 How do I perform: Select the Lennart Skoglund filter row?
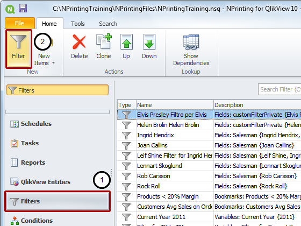(209, 166)
